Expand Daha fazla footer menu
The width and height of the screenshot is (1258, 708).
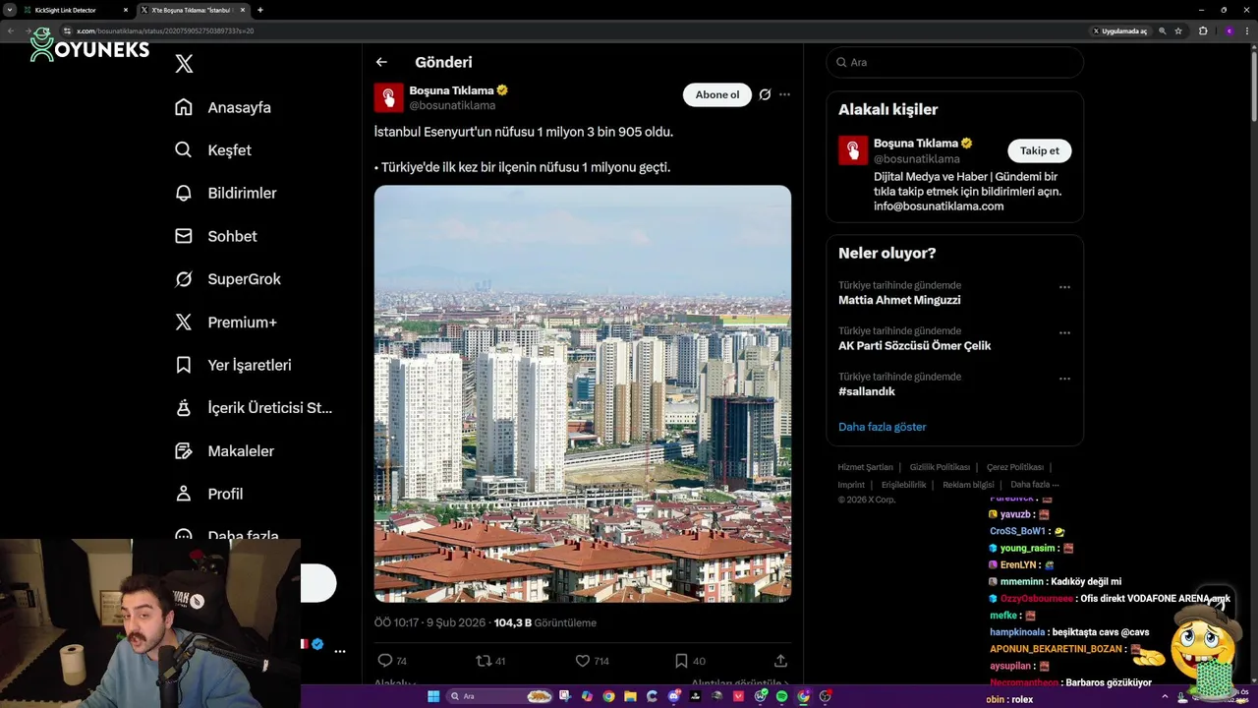pos(1034,485)
